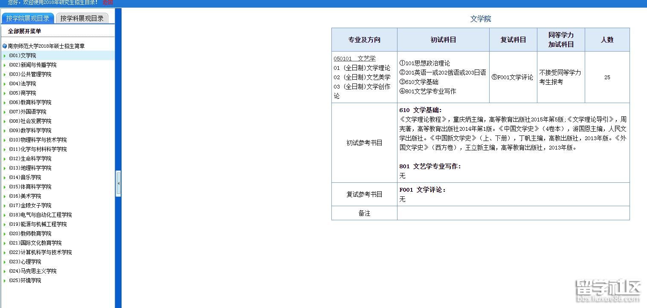
Task: Select (014)音乐学院 tree item
Action: 25,177
